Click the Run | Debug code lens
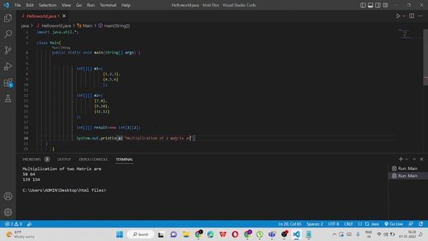This screenshot has height=241, width=428. 61,48
